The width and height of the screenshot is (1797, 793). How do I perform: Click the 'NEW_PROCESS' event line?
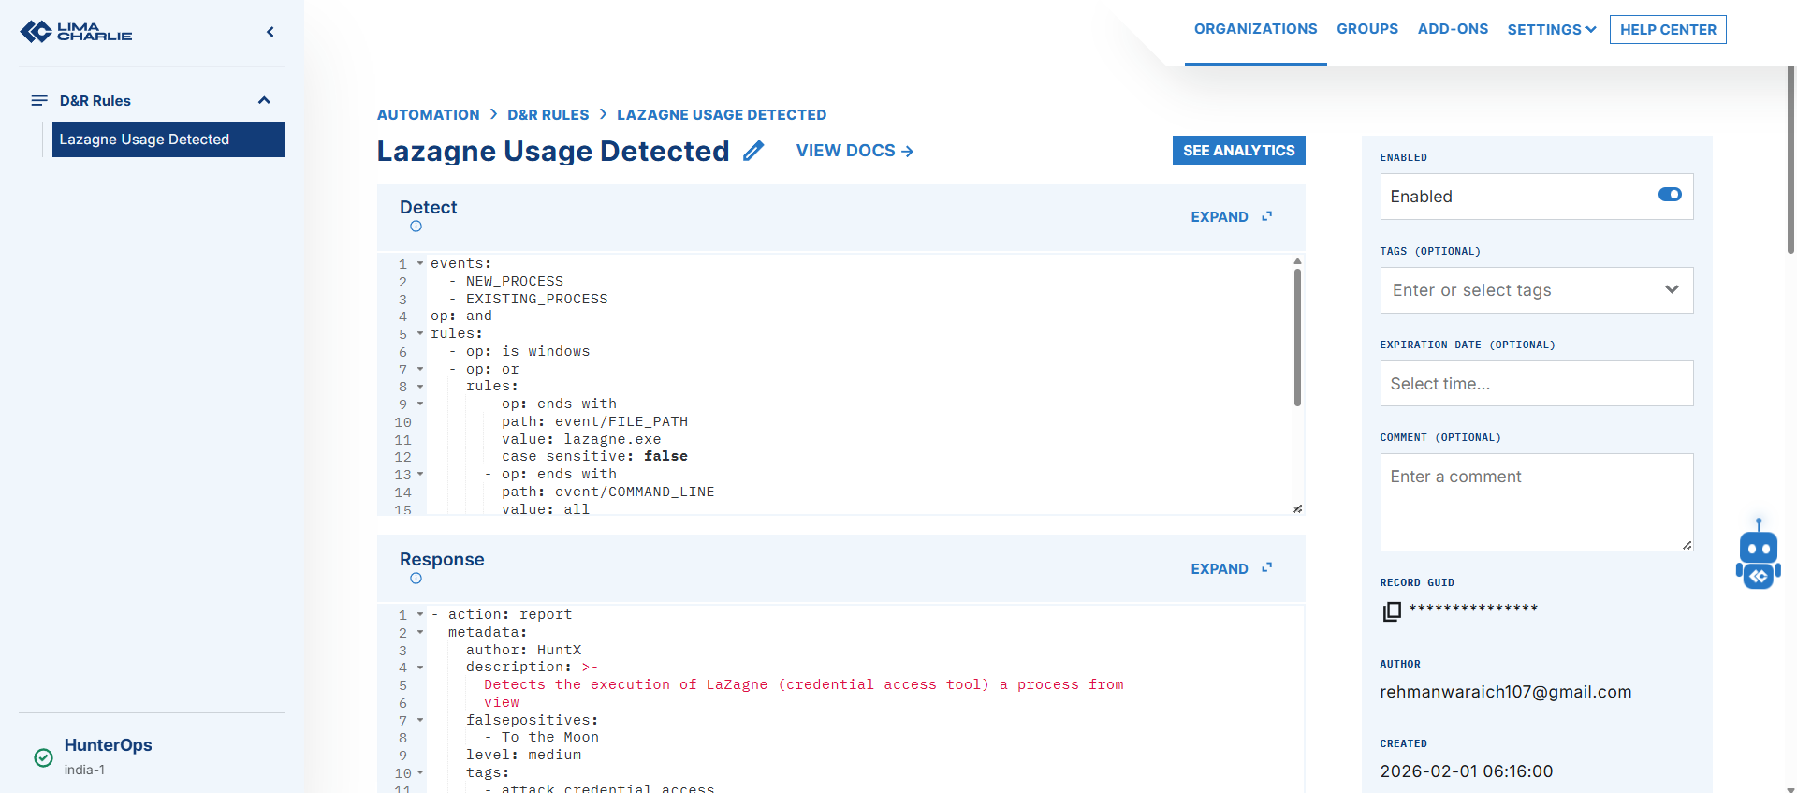click(x=515, y=282)
